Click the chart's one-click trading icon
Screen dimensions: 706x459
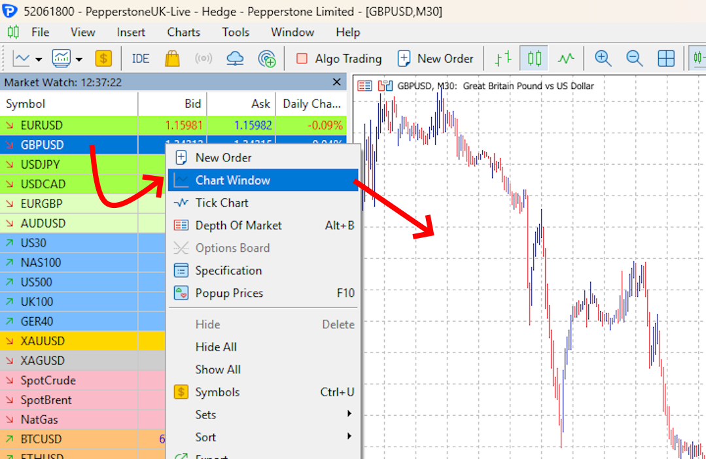pos(385,86)
